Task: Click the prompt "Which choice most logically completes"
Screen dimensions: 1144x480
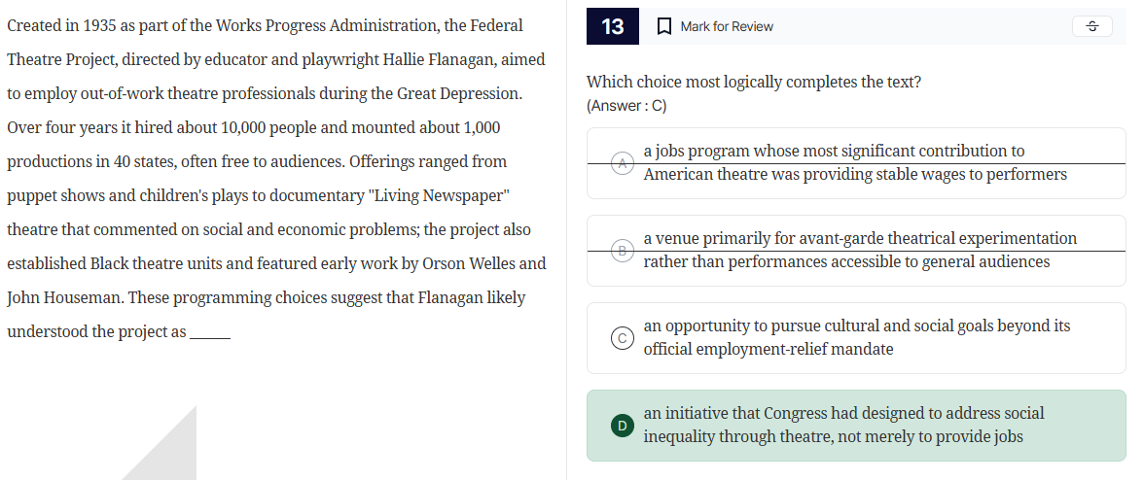Action: pos(753,82)
